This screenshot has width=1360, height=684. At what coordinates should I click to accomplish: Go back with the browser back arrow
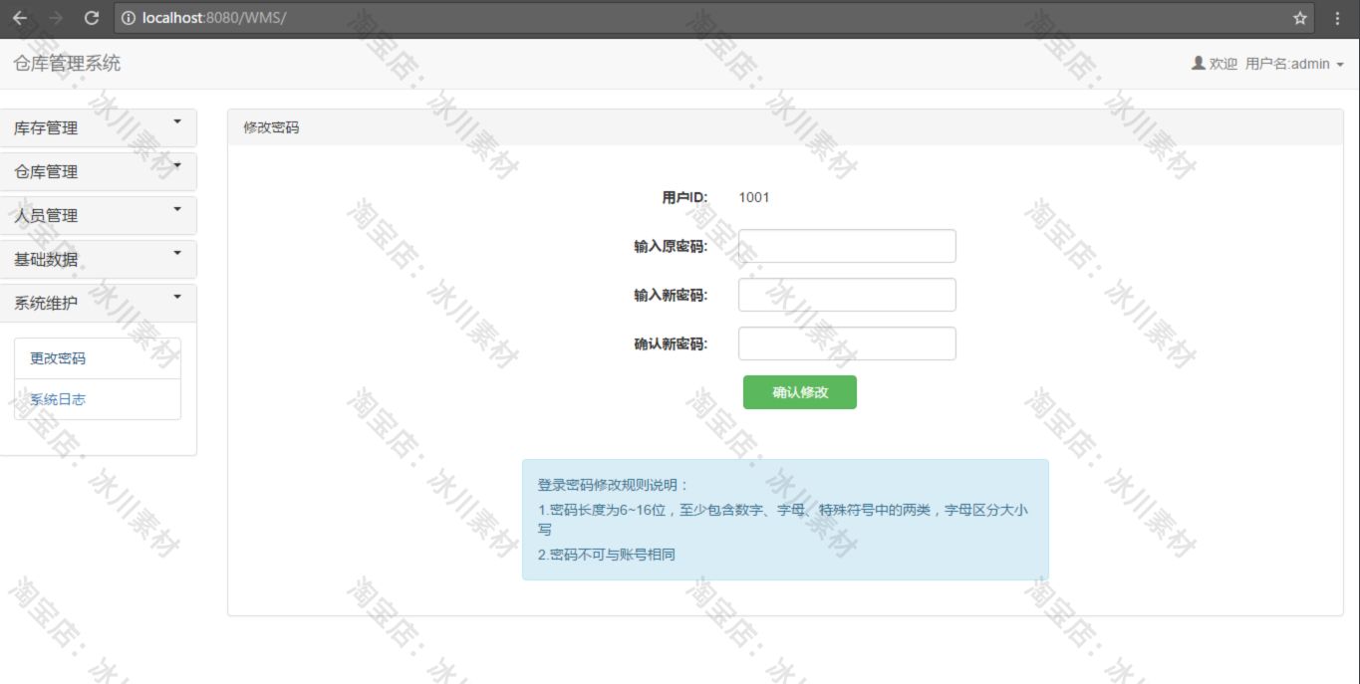pos(19,18)
